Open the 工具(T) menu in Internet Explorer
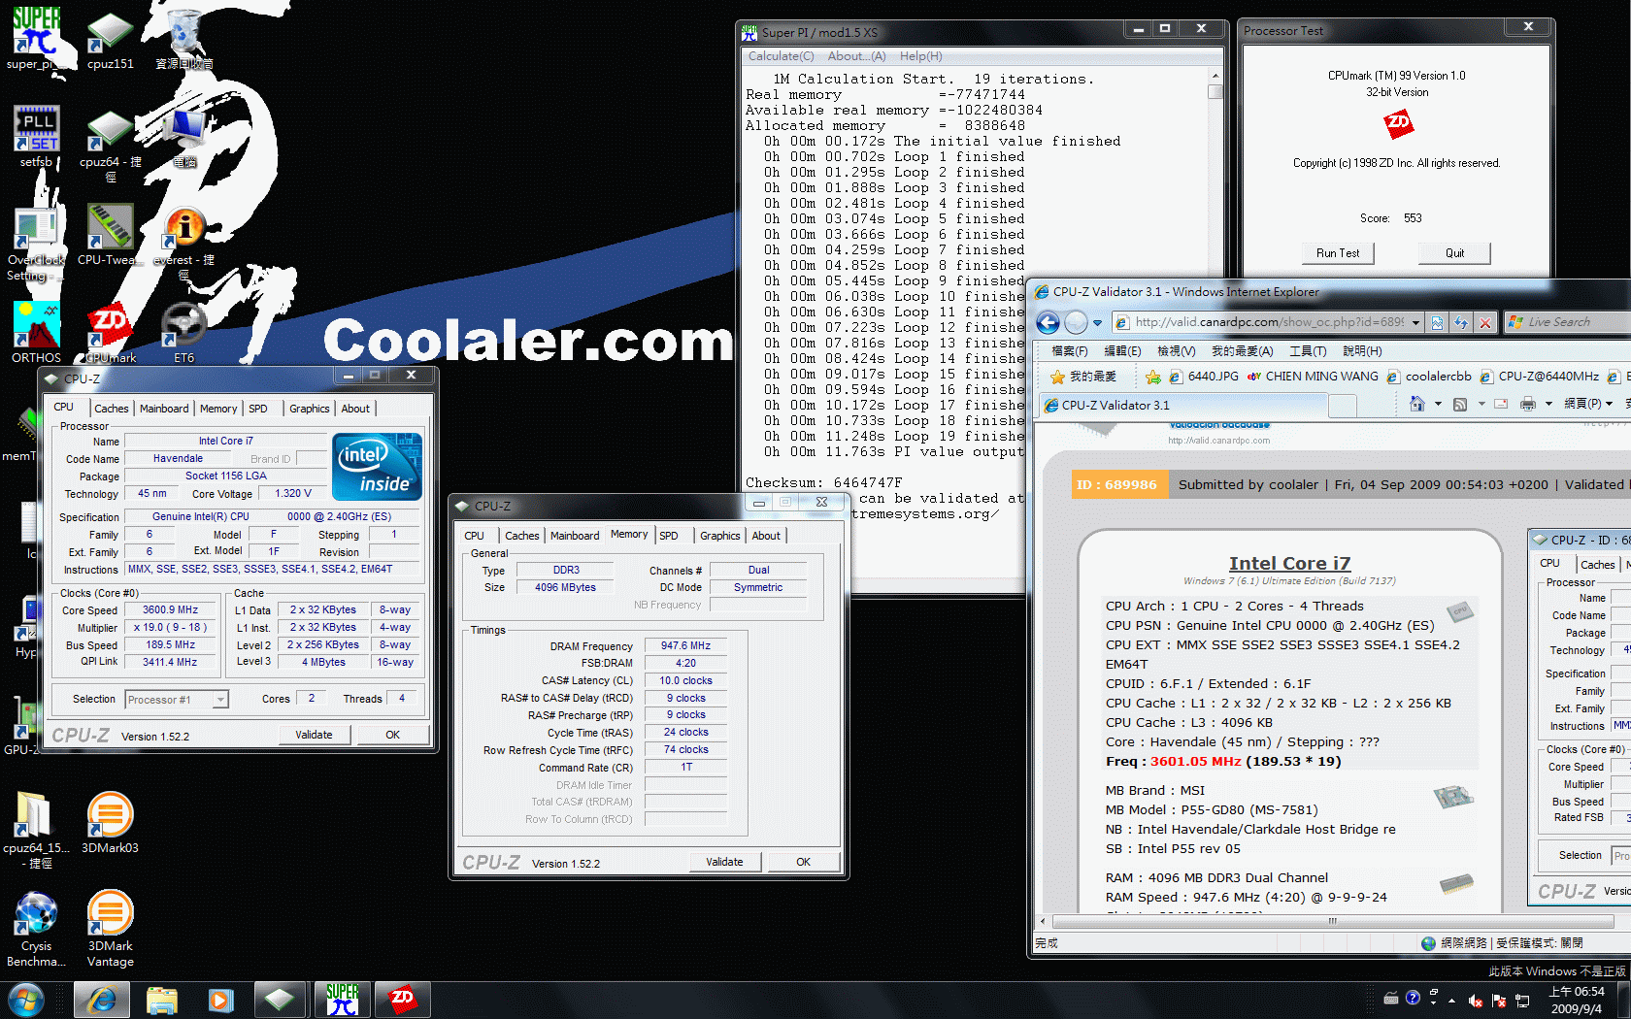The height and width of the screenshot is (1019, 1631). (x=1307, y=351)
